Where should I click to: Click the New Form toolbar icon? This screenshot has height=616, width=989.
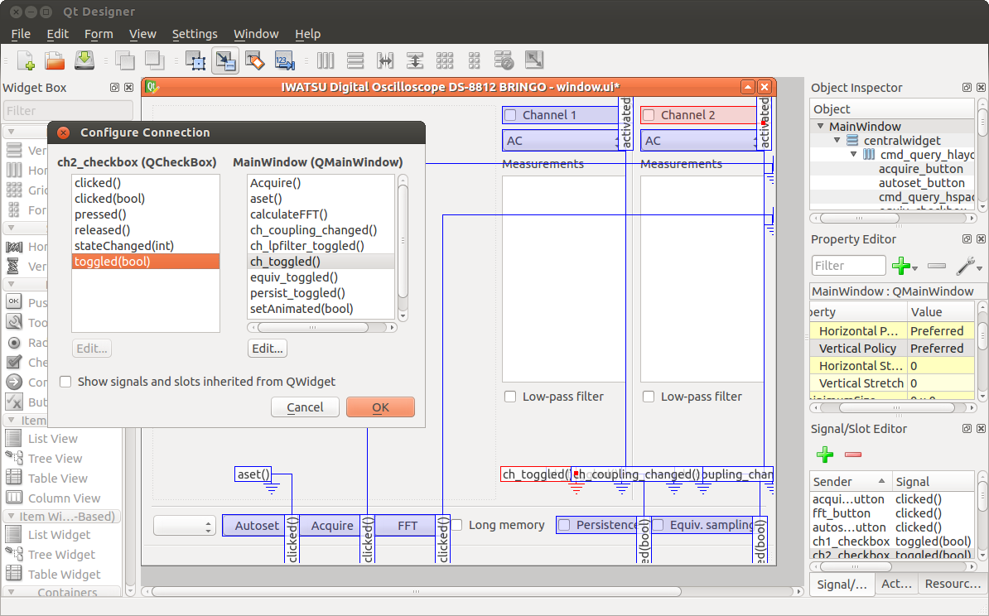tap(26, 60)
